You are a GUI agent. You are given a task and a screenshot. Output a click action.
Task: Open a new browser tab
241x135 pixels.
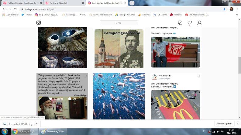coord(132,3)
